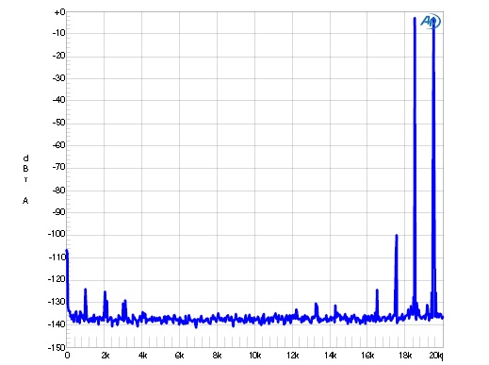489x365 pixels.
Task: Click the 2k x-axis frequency label
Action: (x=106, y=356)
